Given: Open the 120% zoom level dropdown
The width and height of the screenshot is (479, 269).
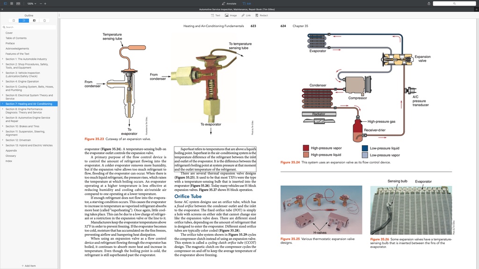Looking at the screenshot, I should (x=31, y=4).
